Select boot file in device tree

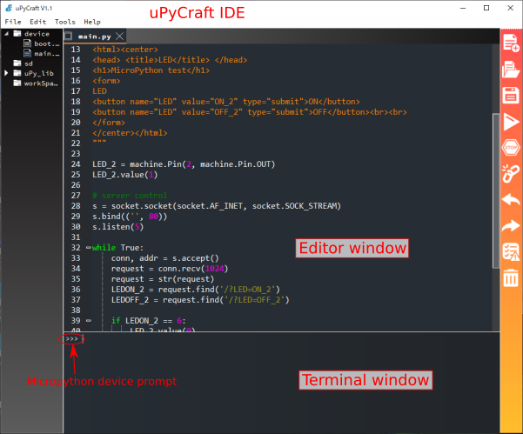(x=47, y=43)
